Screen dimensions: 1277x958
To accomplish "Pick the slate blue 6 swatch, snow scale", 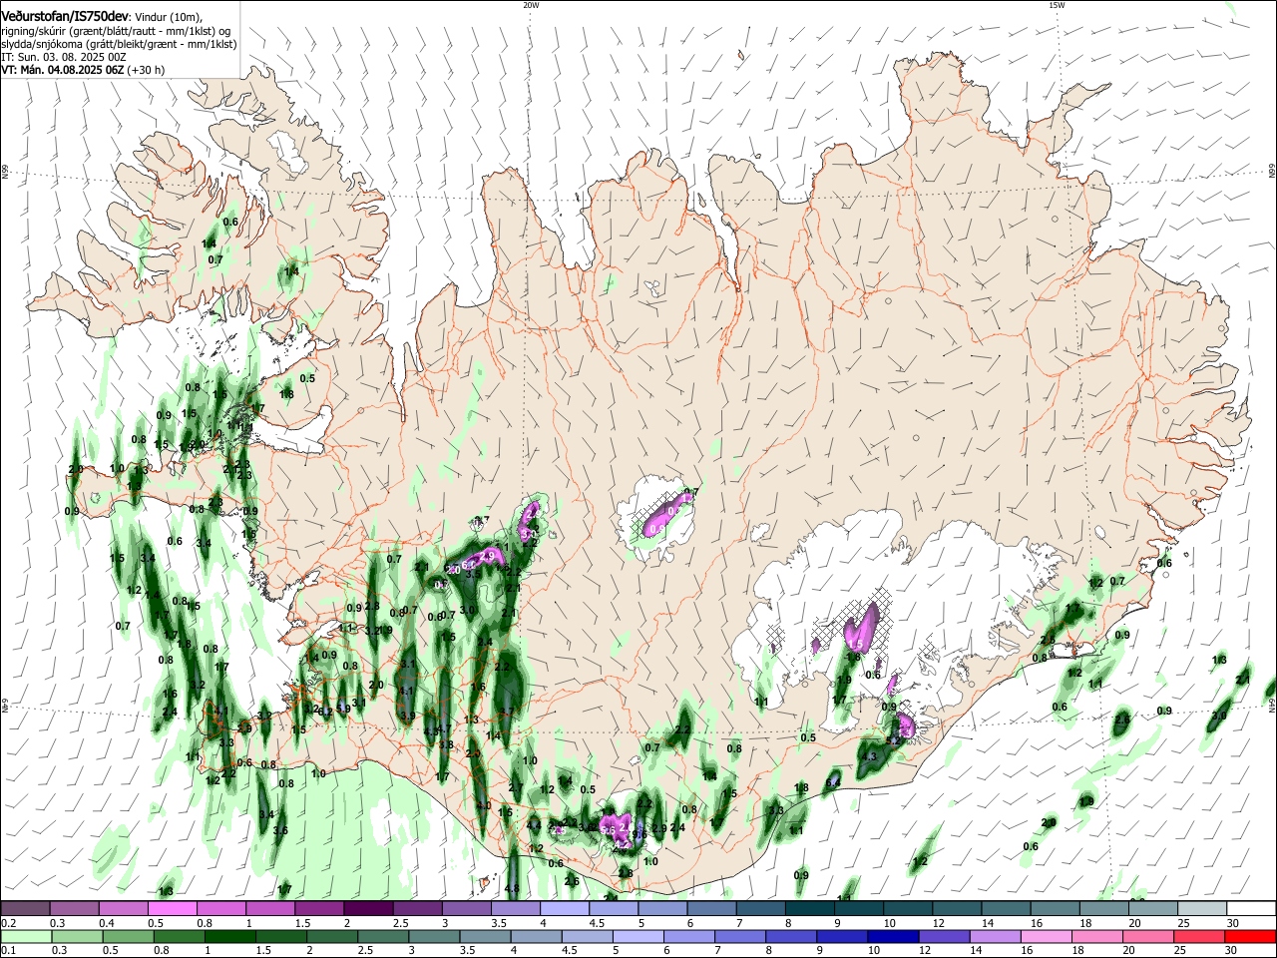I will point(710,908).
